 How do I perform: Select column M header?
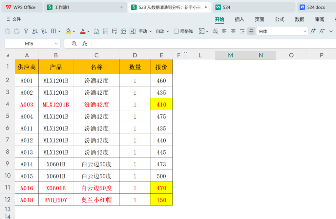[x=230, y=55]
